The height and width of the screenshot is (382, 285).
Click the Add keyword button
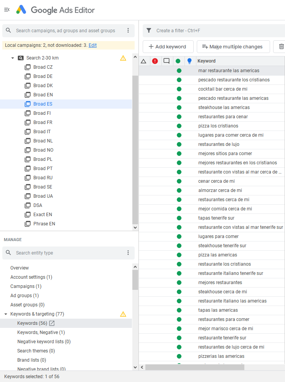168,46
